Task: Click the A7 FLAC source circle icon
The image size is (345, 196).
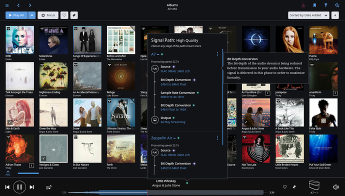Action: pos(155,69)
